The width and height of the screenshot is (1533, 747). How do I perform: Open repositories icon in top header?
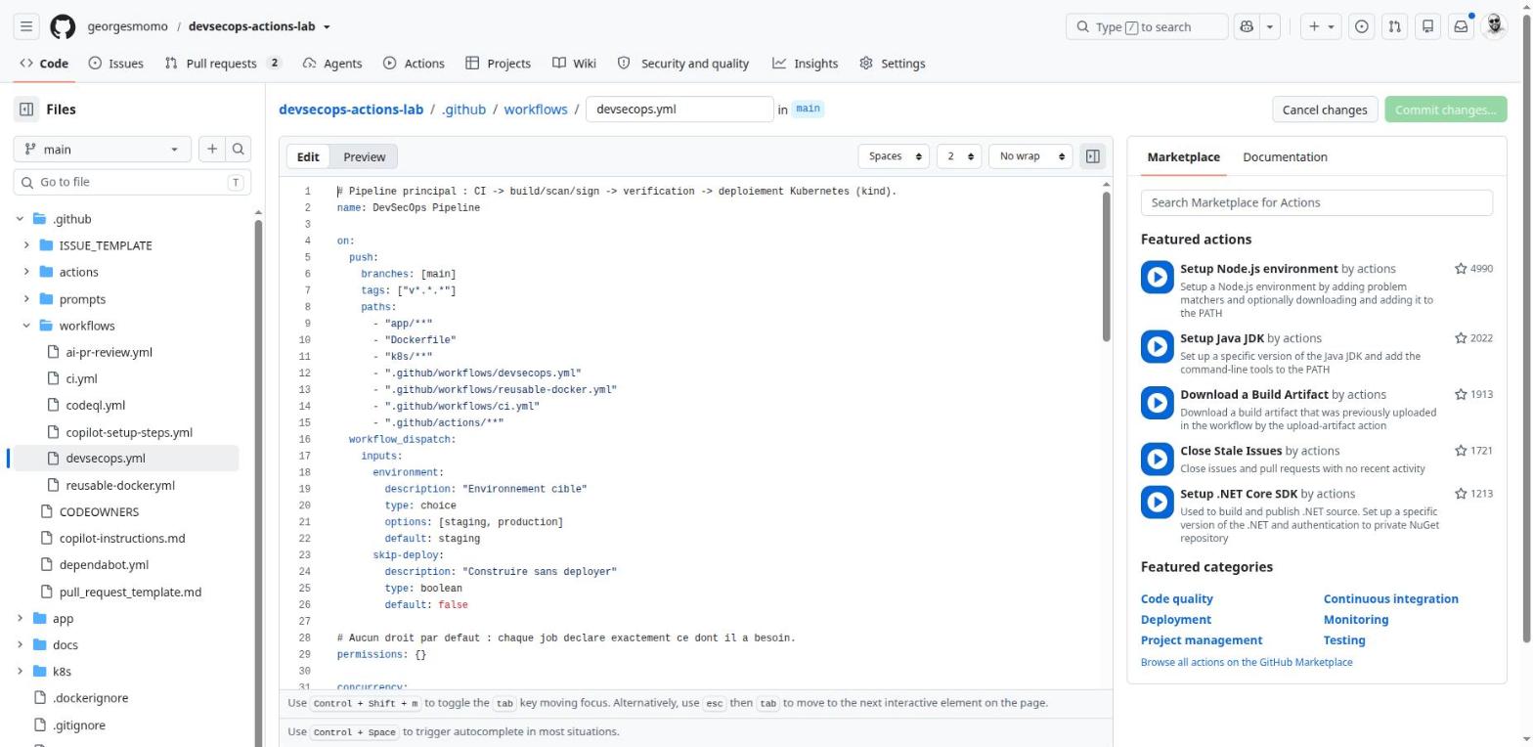tap(1427, 26)
